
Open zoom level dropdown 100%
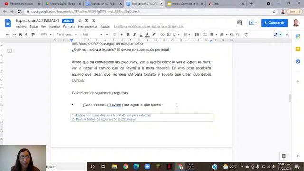click(x=46, y=35)
